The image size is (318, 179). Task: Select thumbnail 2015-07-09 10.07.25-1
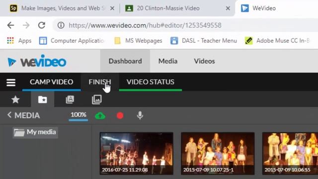tap(218, 154)
